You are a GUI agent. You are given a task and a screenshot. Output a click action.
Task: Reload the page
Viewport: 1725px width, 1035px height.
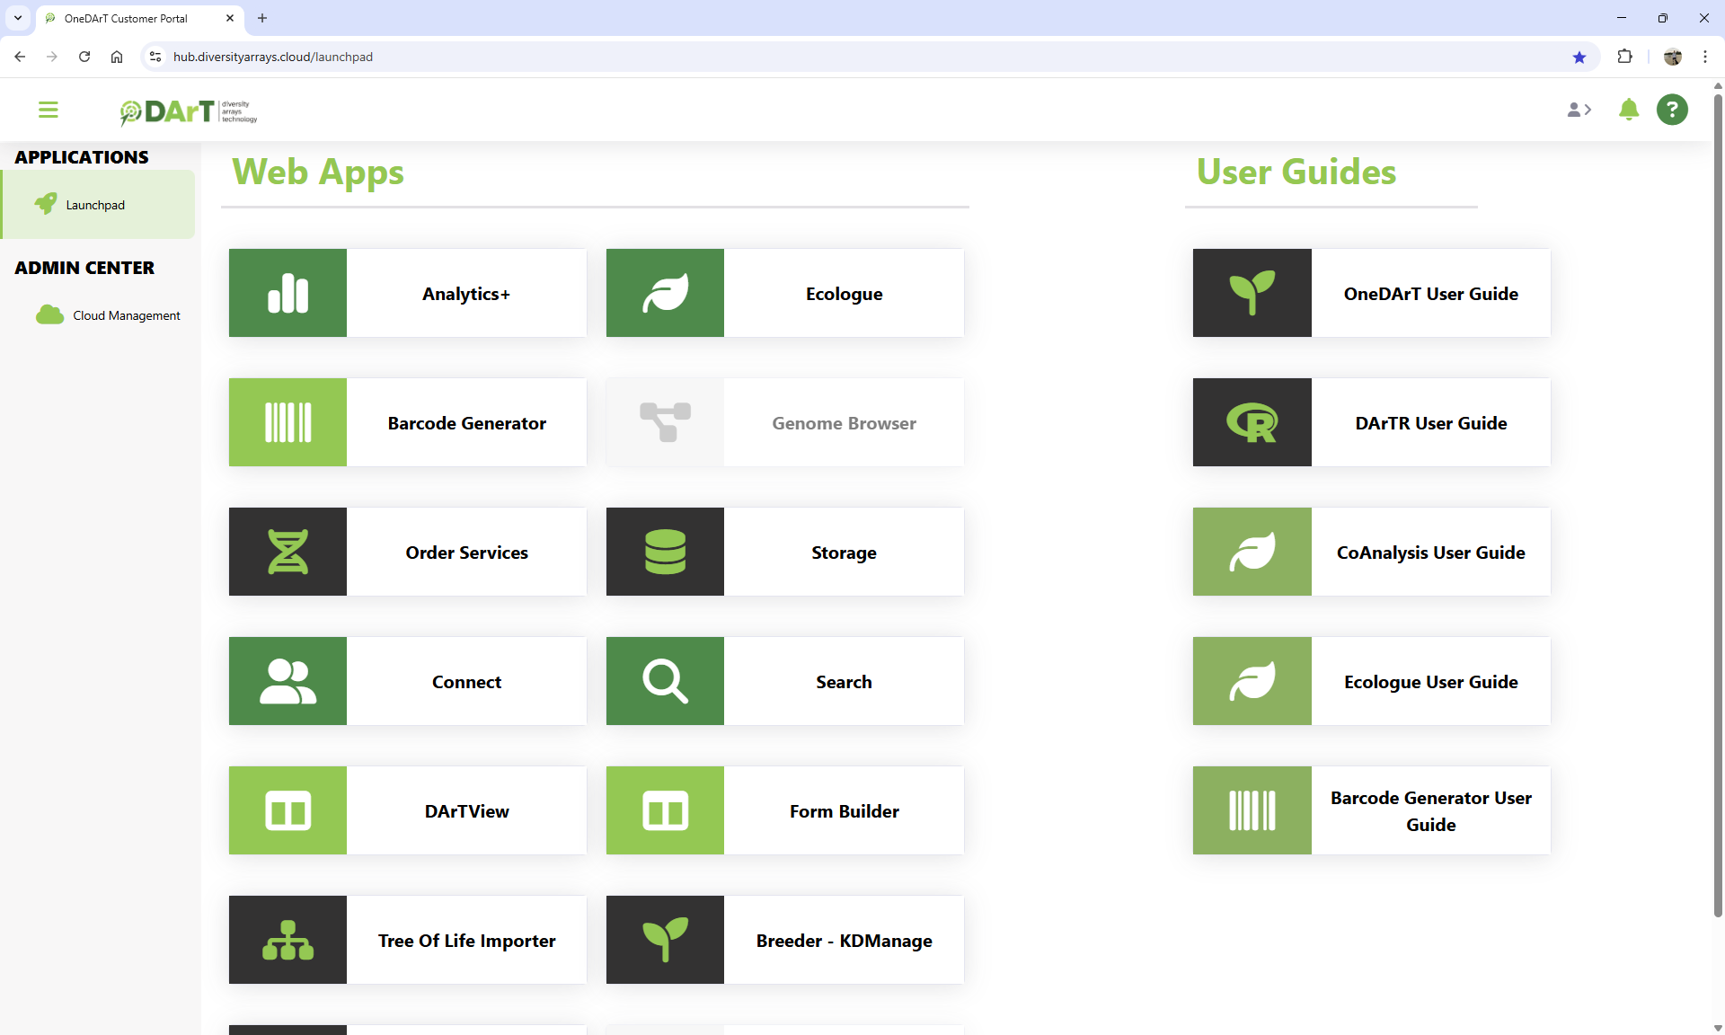(x=84, y=57)
